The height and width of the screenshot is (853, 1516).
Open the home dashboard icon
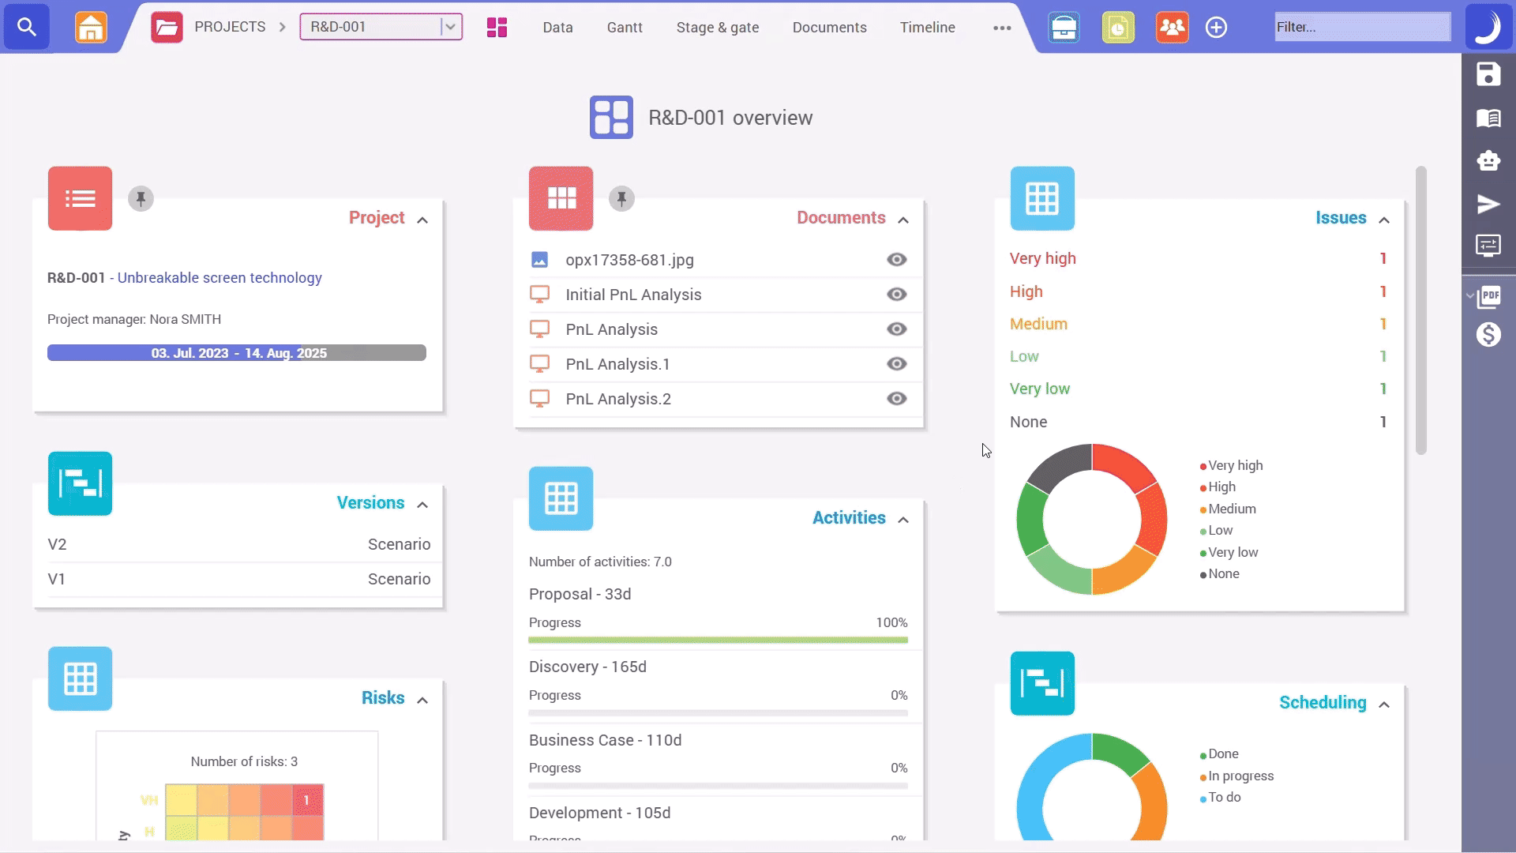(x=92, y=26)
